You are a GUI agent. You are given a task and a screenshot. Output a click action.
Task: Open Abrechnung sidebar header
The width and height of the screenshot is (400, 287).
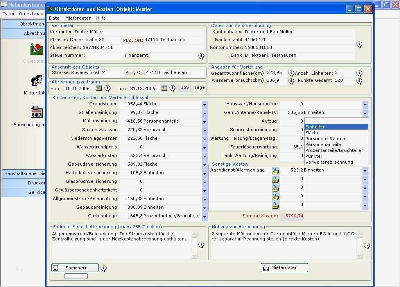click(x=24, y=33)
